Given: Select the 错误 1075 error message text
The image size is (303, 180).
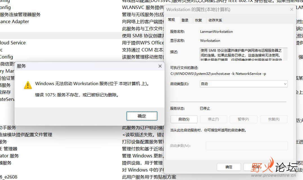Looking at the screenshot, I should pos(77,95).
